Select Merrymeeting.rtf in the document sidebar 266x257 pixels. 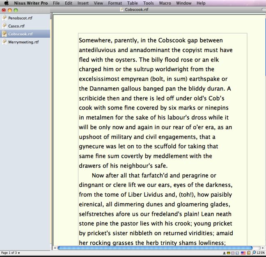23,42
